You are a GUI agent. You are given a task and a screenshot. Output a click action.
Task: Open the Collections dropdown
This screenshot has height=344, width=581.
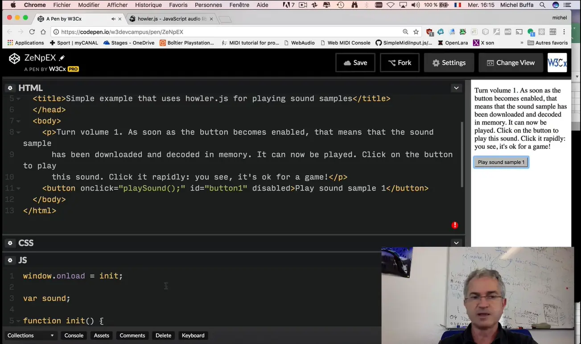coord(30,336)
